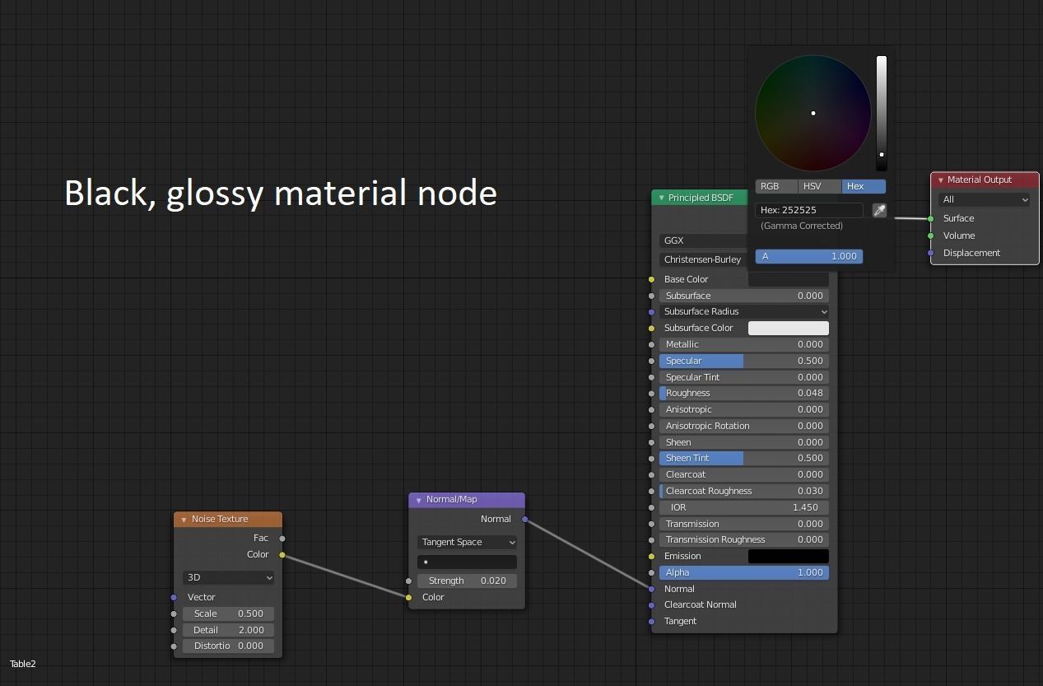The image size is (1043, 686).
Task: Click the Fac output socket on Noise Texture
Action: tap(282, 539)
